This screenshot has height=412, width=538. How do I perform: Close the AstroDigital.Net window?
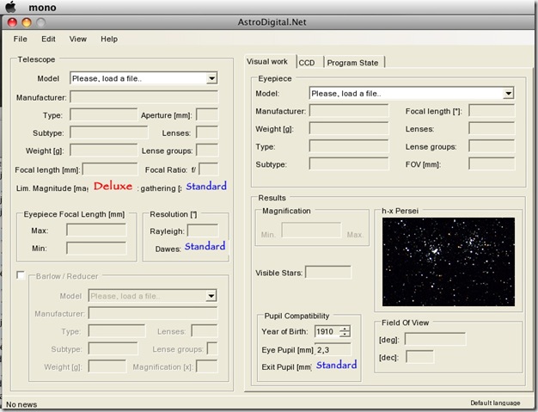coord(12,22)
